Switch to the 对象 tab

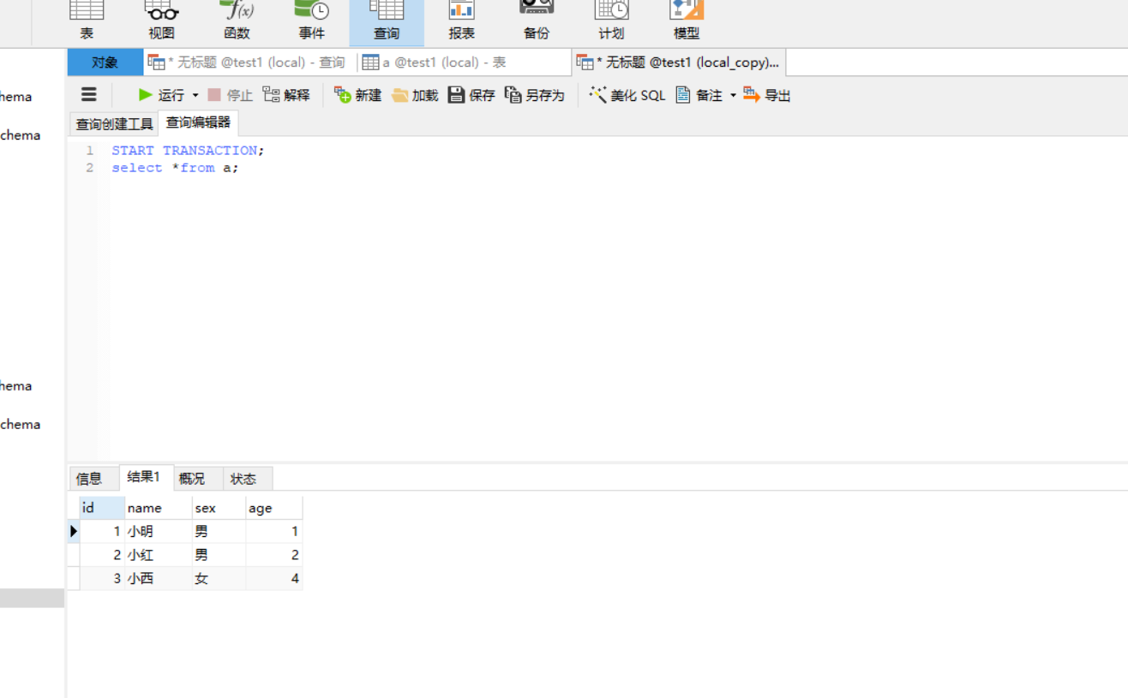tap(105, 63)
